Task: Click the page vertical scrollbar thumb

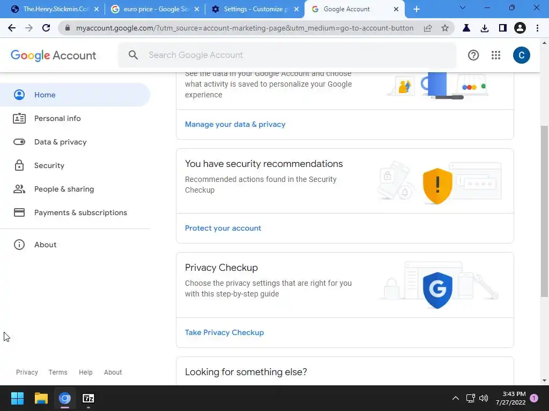Action: [x=544, y=211]
